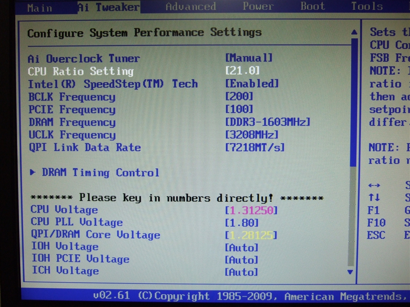
Task: Edit the CPU Voltage [1.31250] field
Action: (x=251, y=210)
